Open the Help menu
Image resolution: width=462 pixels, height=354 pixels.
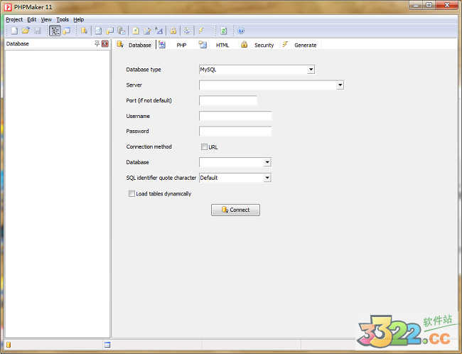(x=79, y=19)
